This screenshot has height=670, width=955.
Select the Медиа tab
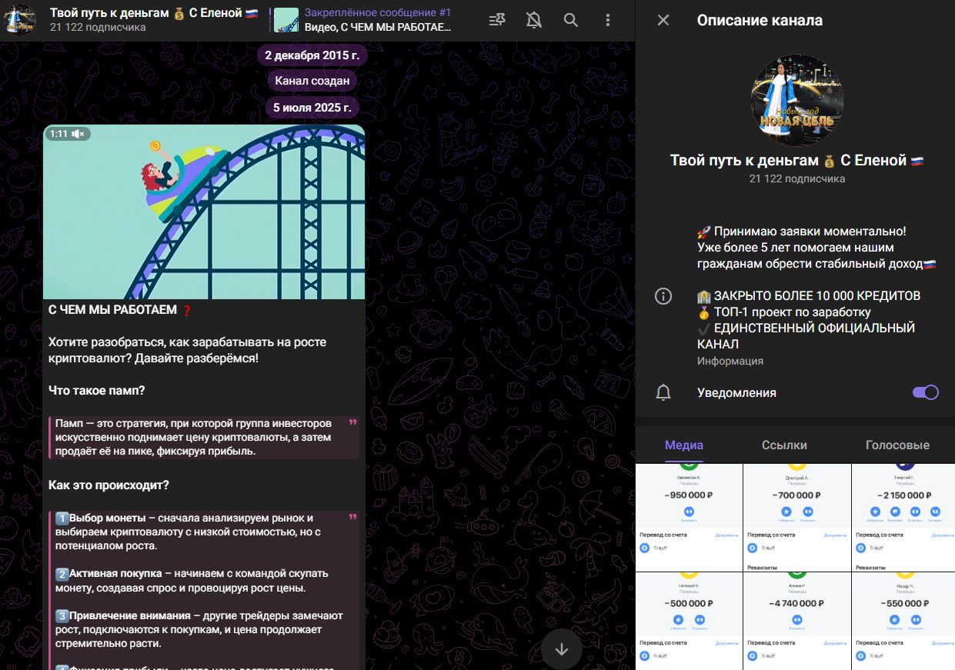[684, 445]
